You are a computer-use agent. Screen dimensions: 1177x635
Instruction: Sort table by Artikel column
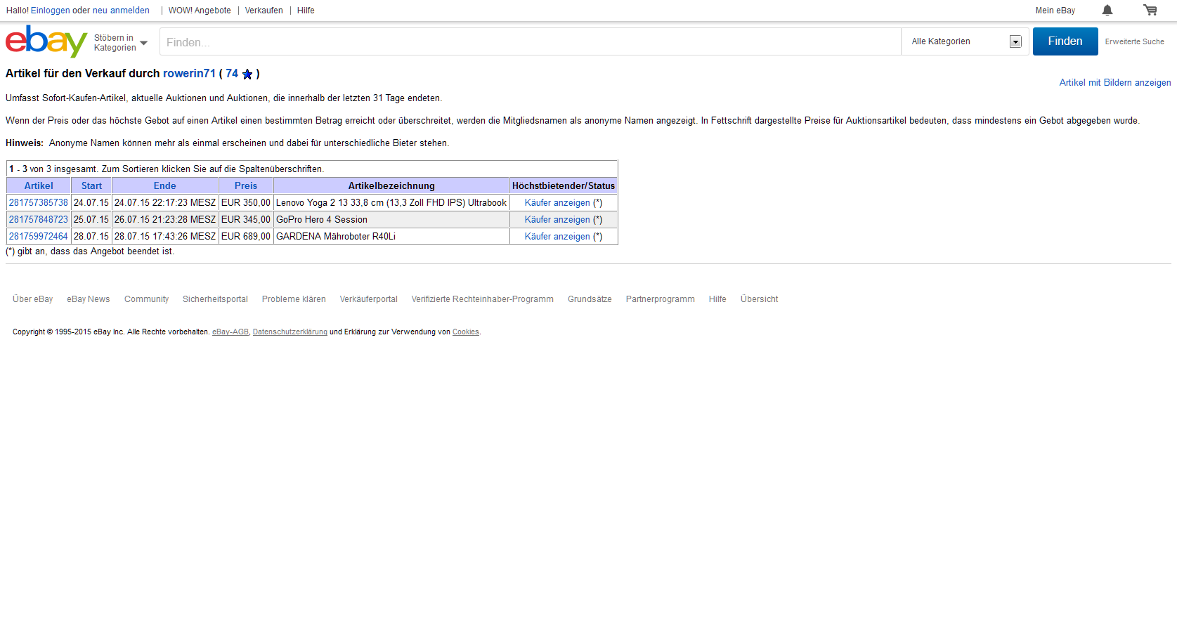(39, 185)
